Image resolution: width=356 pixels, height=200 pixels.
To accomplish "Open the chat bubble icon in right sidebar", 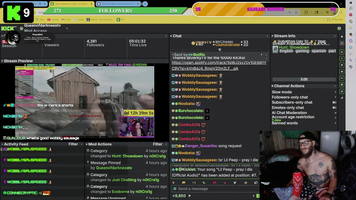I will pyautogui.click(x=342, y=71).
